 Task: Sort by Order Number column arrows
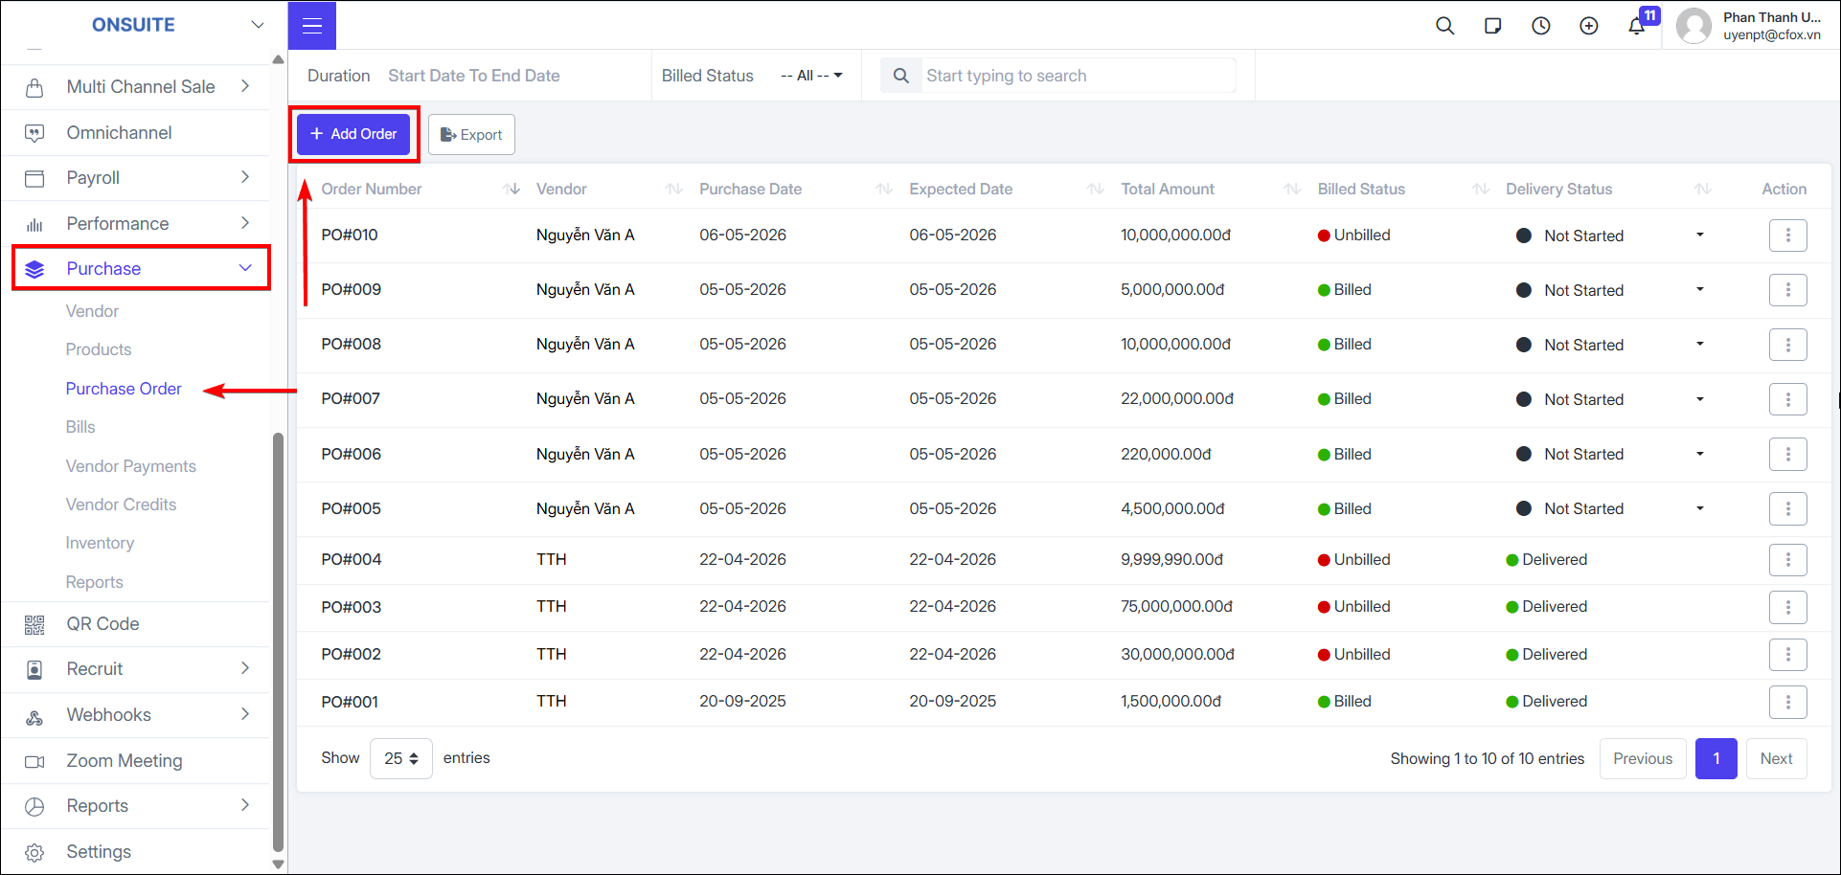(x=511, y=190)
